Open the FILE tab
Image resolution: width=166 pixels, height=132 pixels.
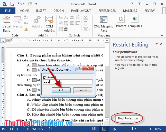click(x=8, y=11)
